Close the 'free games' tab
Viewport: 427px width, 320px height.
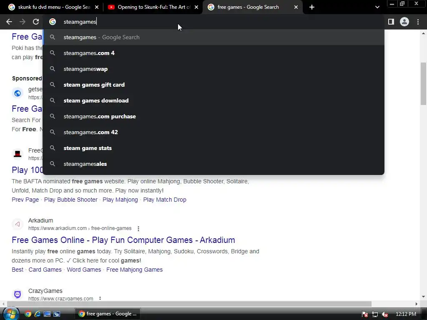pos(296,7)
